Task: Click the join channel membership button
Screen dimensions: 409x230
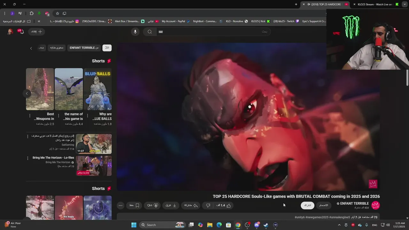Action: point(324,205)
